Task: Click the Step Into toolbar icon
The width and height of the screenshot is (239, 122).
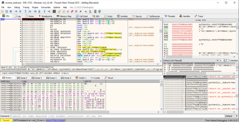Action: click(26, 11)
